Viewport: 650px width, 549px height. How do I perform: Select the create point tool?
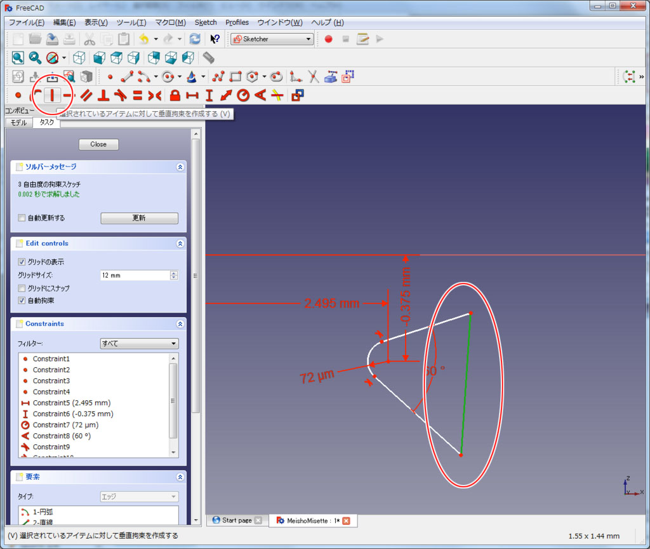[110, 77]
